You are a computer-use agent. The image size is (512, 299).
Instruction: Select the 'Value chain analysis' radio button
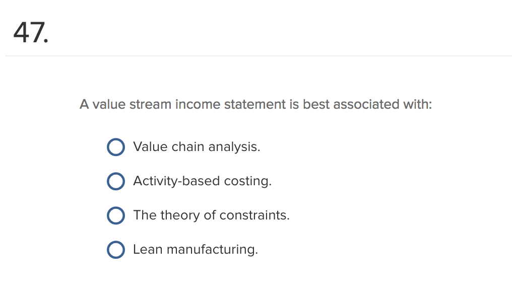116,147
